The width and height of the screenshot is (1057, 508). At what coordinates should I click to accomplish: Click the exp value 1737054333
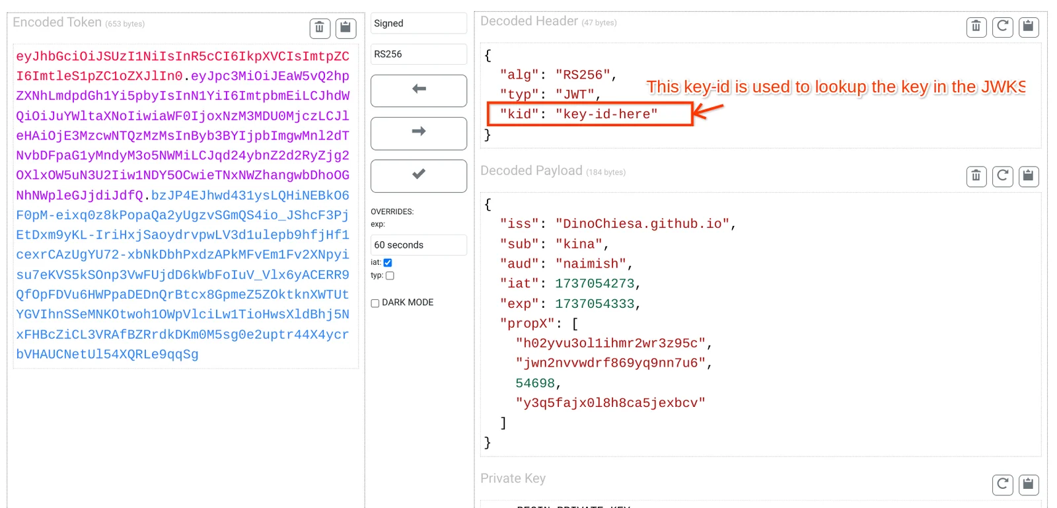tap(595, 304)
